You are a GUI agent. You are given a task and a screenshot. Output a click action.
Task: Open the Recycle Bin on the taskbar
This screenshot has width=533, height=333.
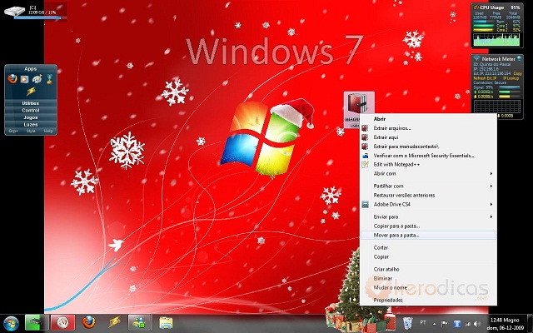coord(407,322)
